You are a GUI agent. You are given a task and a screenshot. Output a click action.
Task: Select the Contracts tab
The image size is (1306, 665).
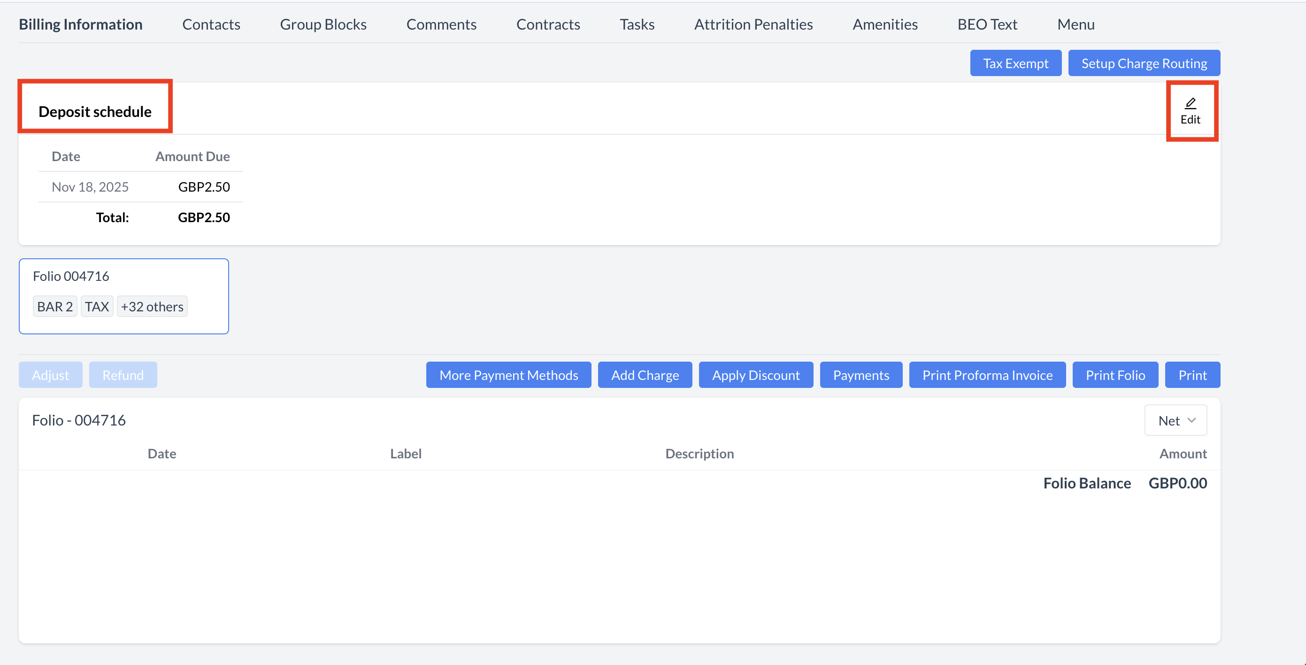(548, 24)
